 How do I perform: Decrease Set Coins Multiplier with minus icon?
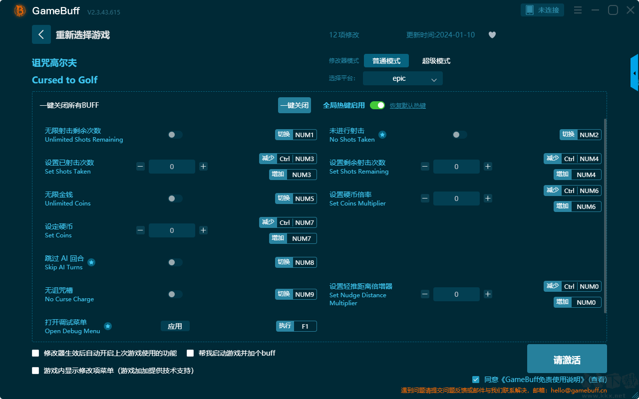coord(425,199)
